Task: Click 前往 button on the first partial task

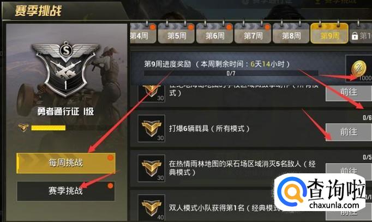Action: [349, 93]
